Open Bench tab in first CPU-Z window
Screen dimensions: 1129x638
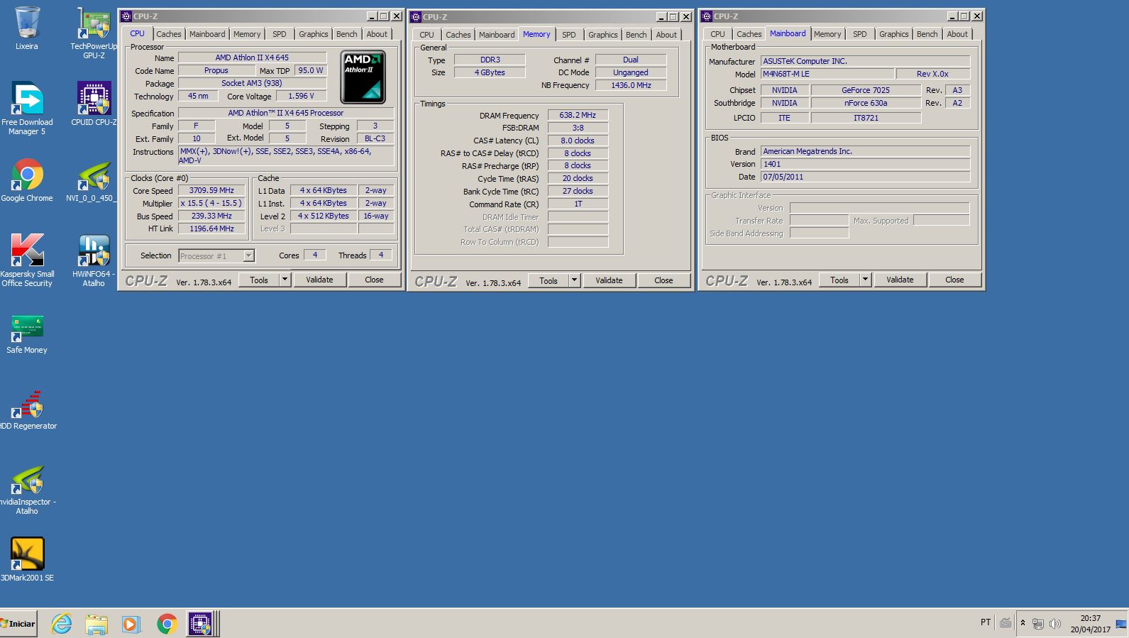[x=347, y=34]
